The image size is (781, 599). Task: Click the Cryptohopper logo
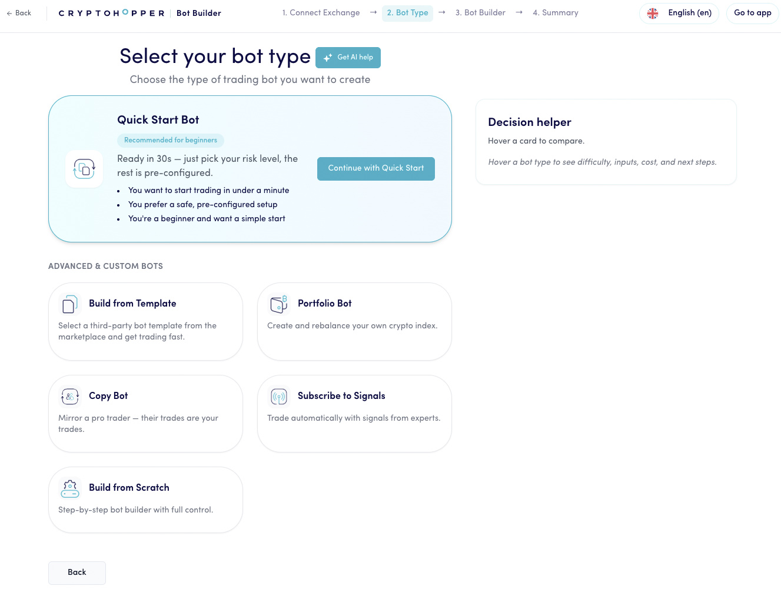[111, 13]
